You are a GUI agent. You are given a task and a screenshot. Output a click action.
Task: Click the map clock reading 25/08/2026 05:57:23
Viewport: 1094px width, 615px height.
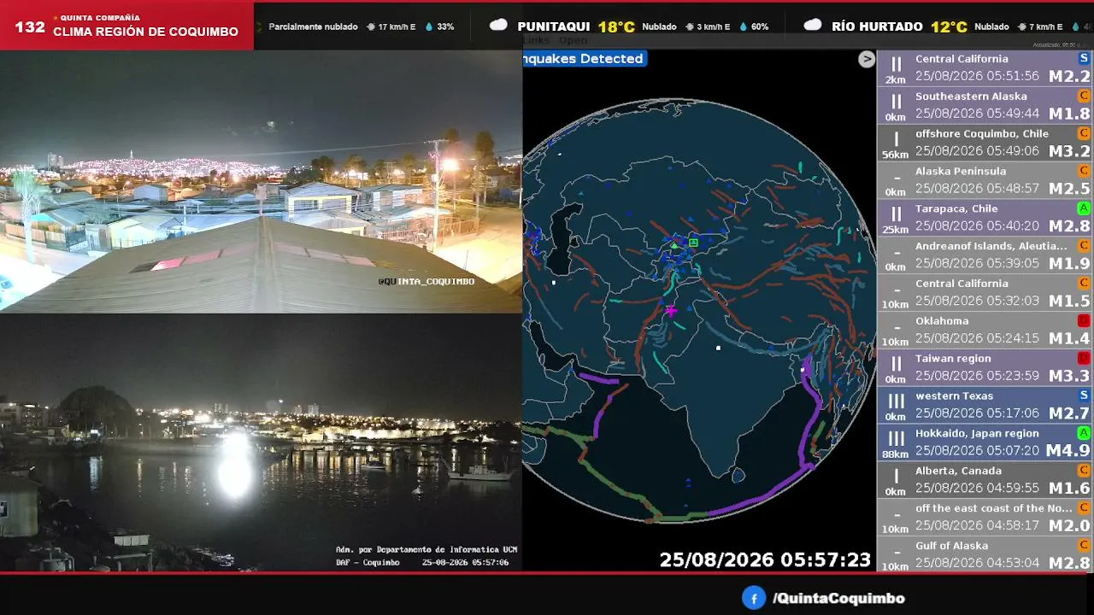pyautogui.click(x=765, y=559)
